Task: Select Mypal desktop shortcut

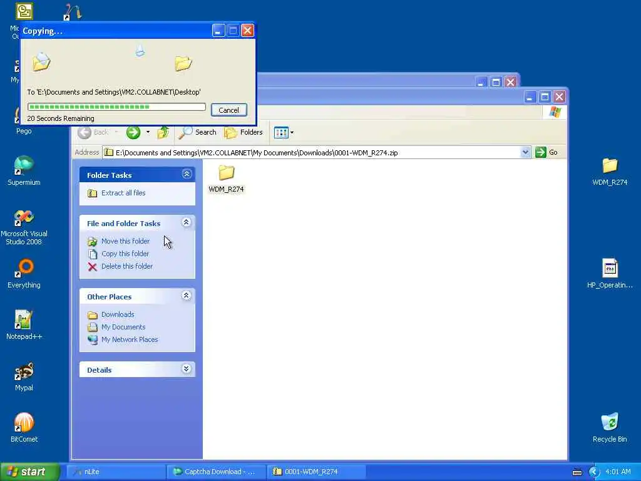Action: point(24,376)
